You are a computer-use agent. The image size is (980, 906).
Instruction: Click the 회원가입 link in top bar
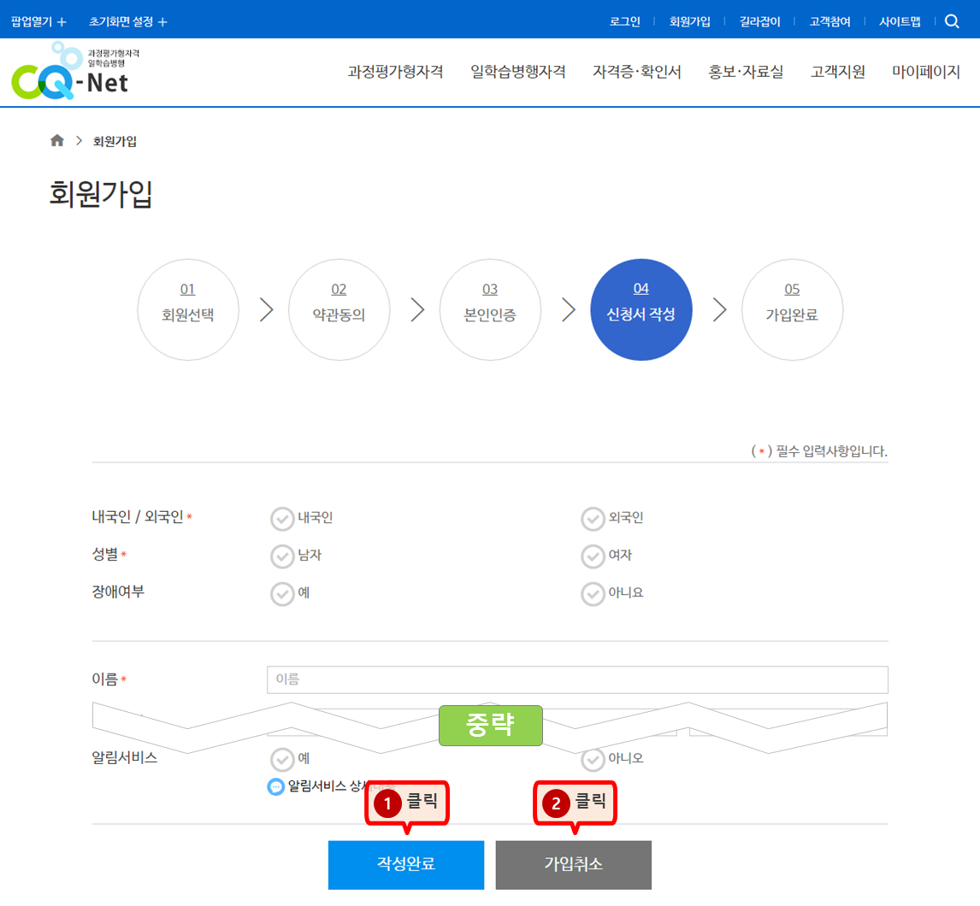point(690,22)
